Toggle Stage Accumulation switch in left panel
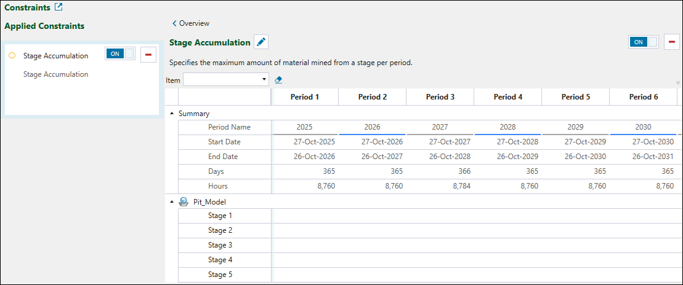The height and width of the screenshot is (285, 683). point(120,54)
